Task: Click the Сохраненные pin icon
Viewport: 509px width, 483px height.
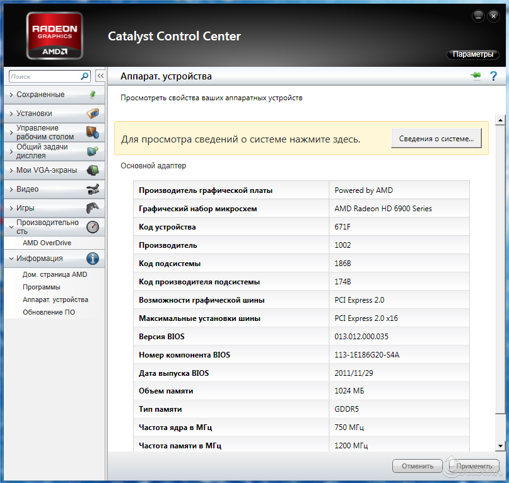Action: point(93,95)
